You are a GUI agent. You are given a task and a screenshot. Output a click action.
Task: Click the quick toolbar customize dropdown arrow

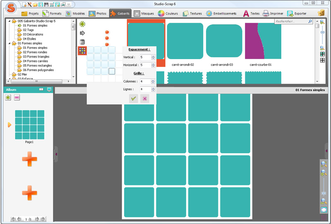pos(69,5)
